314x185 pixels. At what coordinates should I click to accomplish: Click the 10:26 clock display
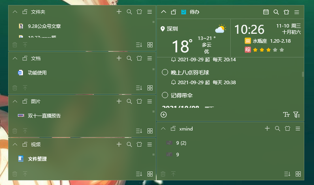[x=249, y=29]
